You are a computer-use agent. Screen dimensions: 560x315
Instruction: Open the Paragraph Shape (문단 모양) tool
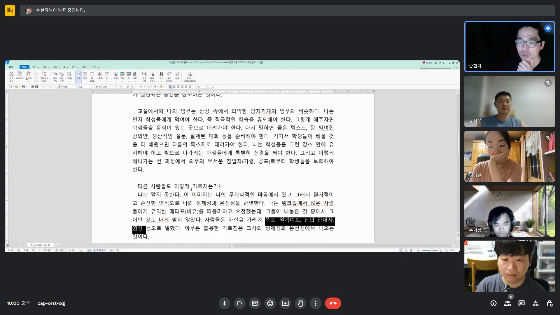[62, 77]
